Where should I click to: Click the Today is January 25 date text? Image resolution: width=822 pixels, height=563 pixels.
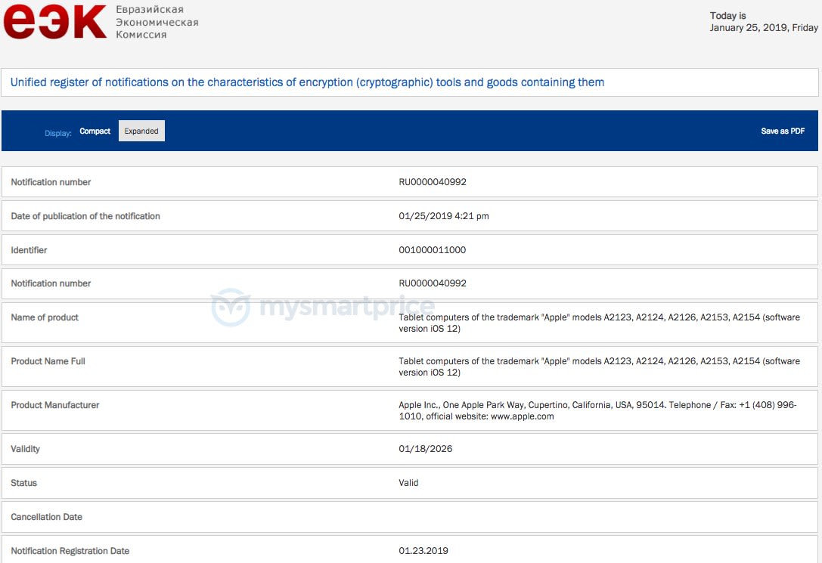coord(764,21)
